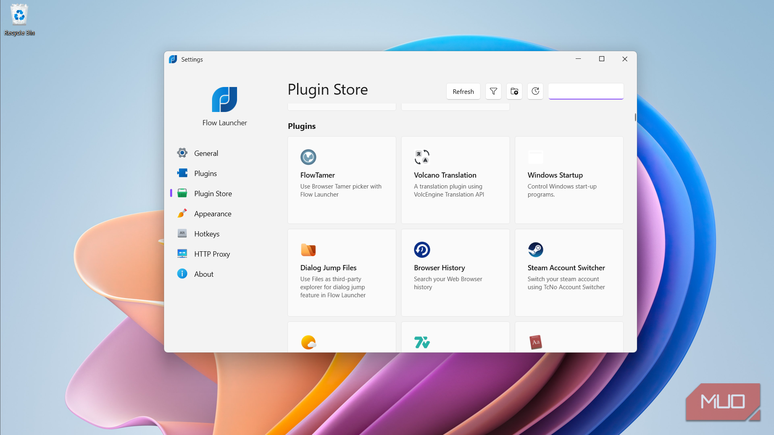Click the red dictionary book plugin icon
This screenshot has height=435, width=774.
536,342
